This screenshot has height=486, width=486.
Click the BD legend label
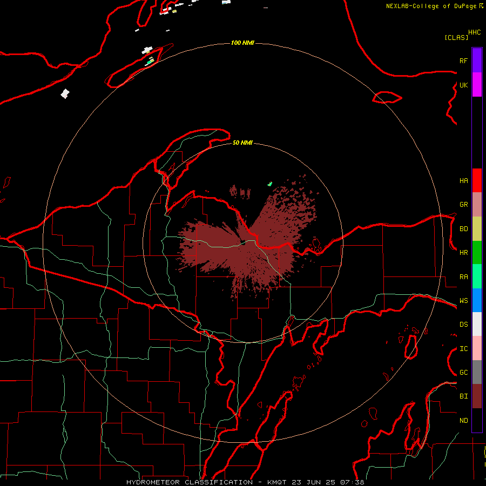coord(464,229)
